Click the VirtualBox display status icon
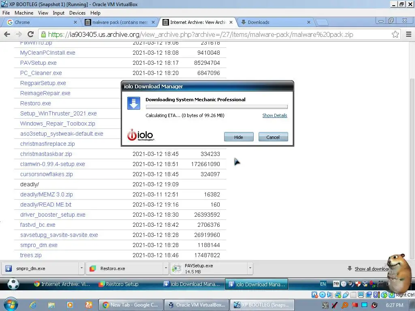This screenshot has height=311, width=415. (x=361, y=295)
